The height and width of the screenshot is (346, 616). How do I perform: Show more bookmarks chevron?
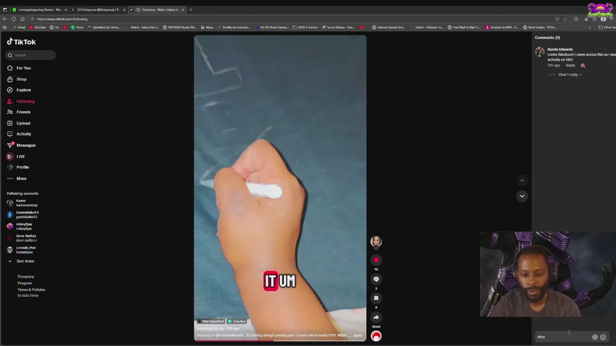pyautogui.click(x=590, y=27)
